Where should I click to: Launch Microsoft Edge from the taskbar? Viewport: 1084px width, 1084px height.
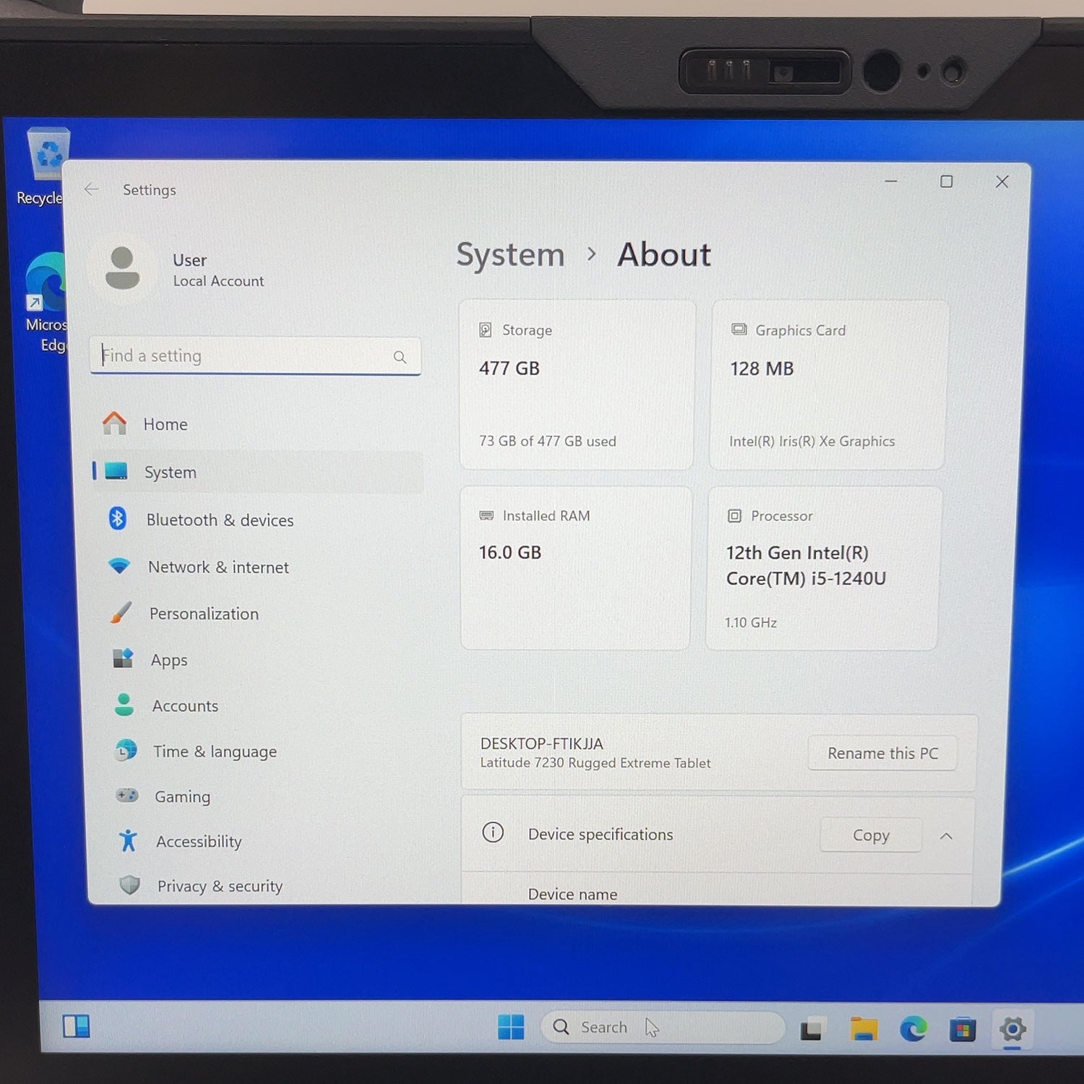[913, 1029]
